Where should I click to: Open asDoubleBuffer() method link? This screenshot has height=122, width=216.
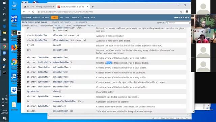62,62
